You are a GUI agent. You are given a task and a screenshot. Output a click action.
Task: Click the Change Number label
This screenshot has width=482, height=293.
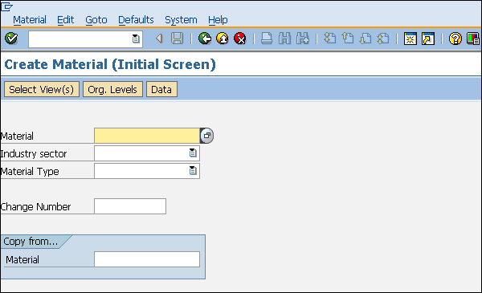[x=35, y=206]
